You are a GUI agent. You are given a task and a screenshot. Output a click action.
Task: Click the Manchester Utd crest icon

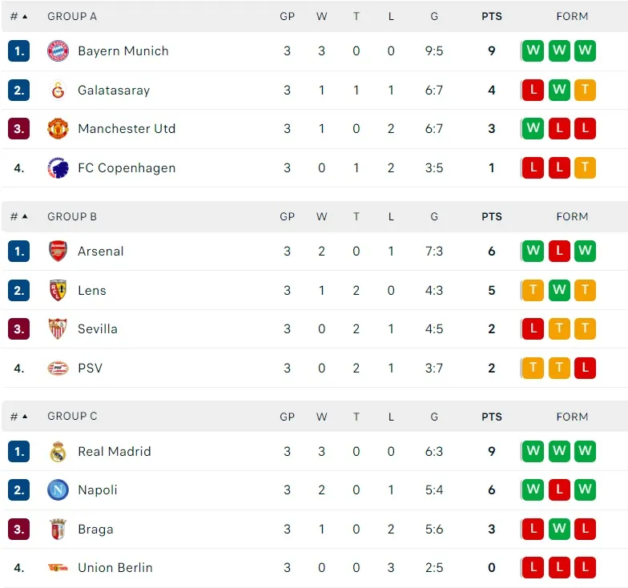click(x=58, y=129)
